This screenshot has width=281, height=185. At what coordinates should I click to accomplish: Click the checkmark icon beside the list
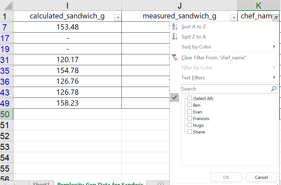[x=175, y=98]
